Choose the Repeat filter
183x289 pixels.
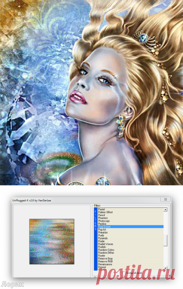(102, 267)
